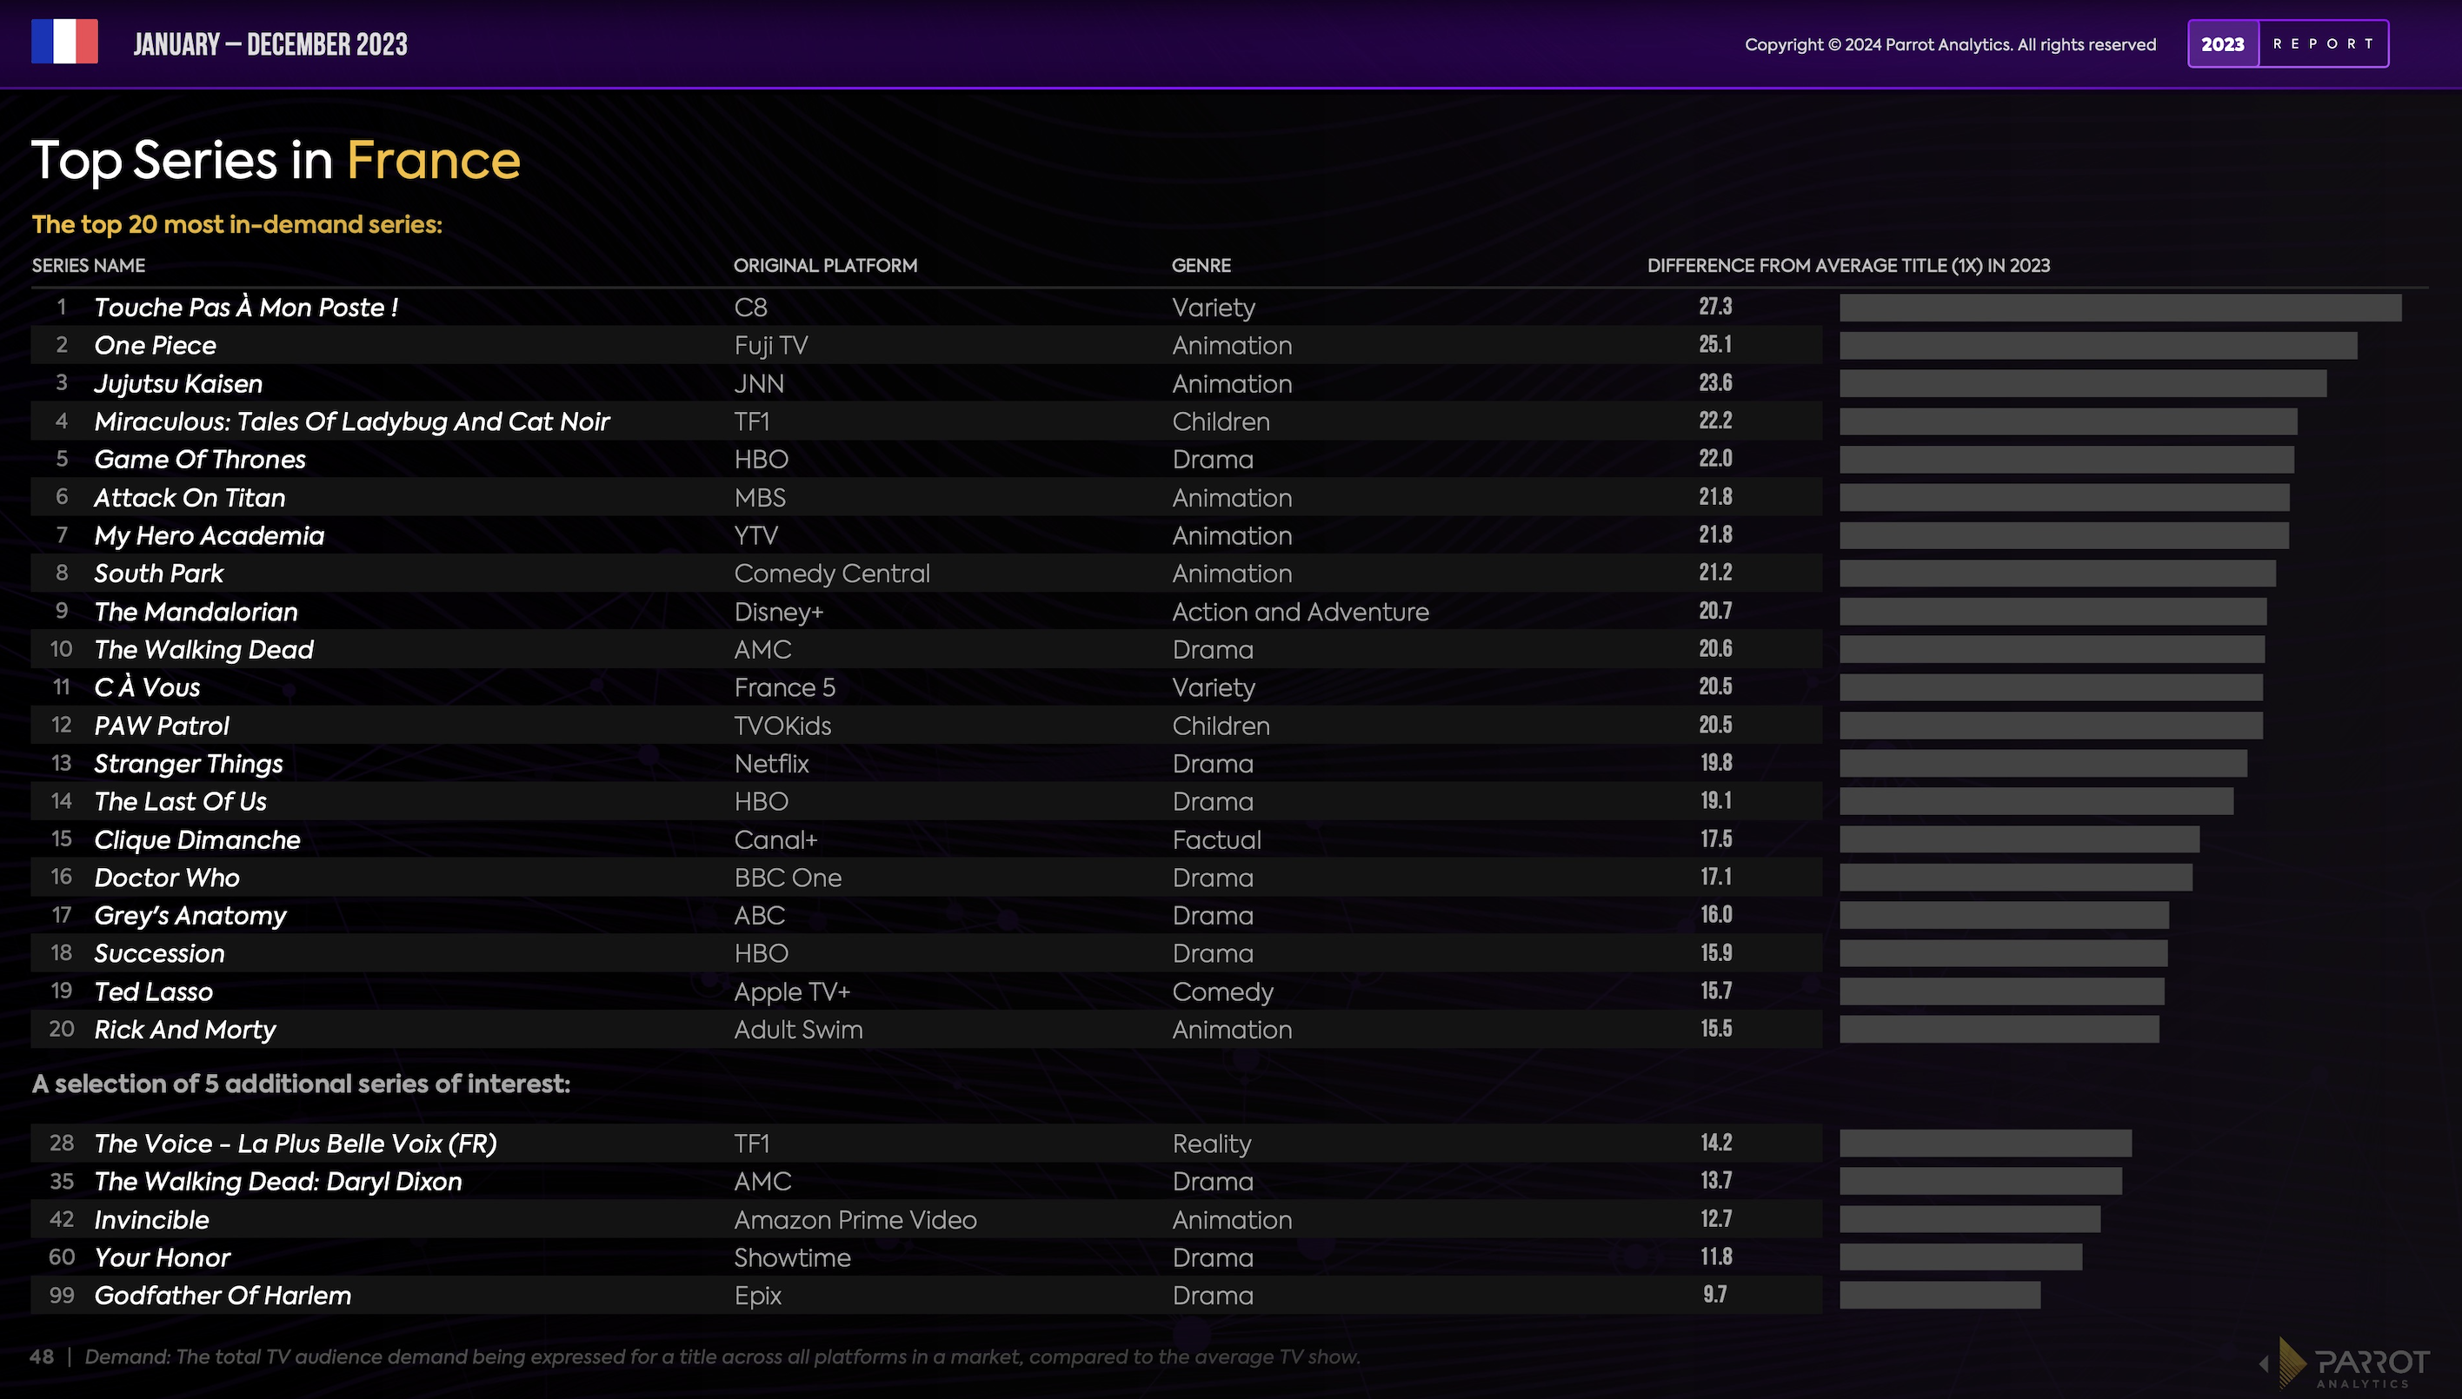Select the 'Clique Dimanche' series name
Image resolution: width=2462 pixels, height=1399 pixels.
[x=197, y=839]
